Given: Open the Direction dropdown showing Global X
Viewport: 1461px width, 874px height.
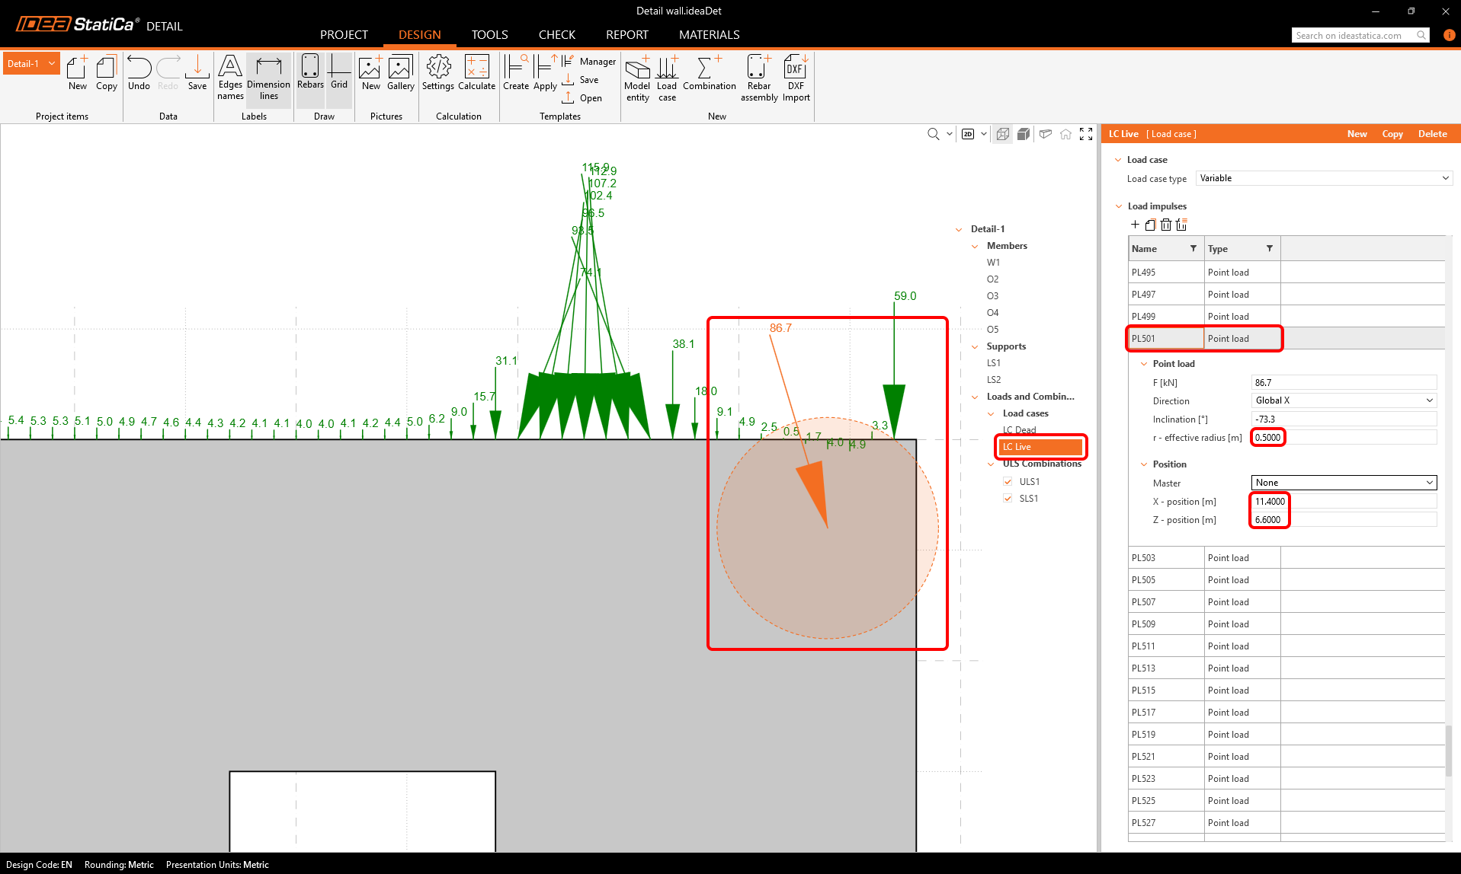Looking at the screenshot, I should click(x=1344, y=400).
